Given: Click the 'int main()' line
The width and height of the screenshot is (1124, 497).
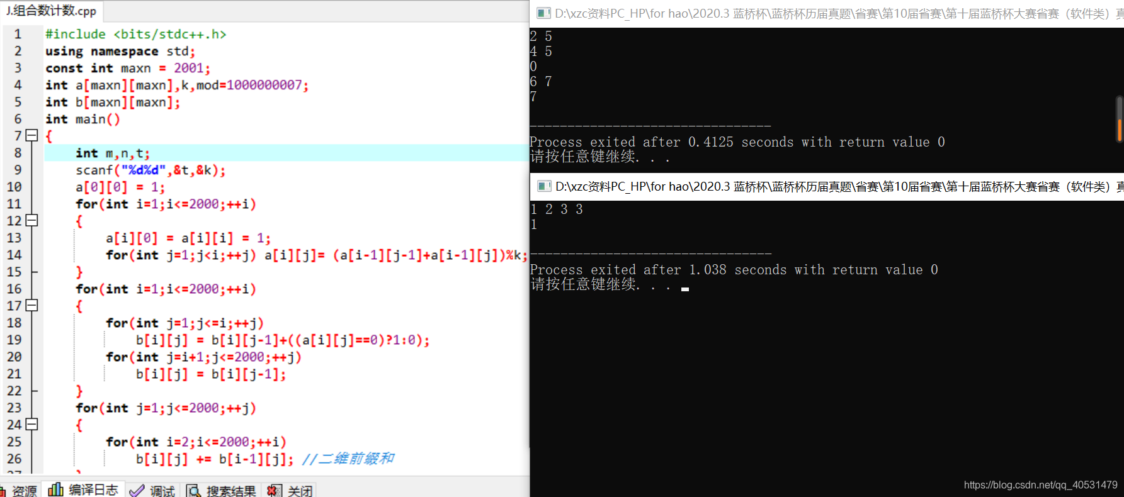Looking at the screenshot, I should pyautogui.click(x=82, y=119).
